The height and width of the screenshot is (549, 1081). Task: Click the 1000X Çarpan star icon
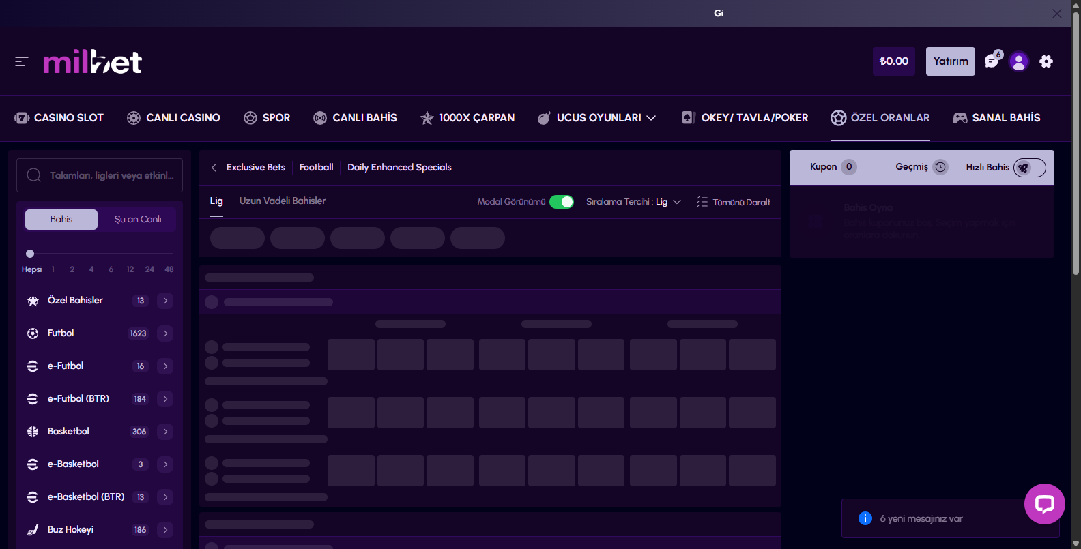(x=427, y=118)
